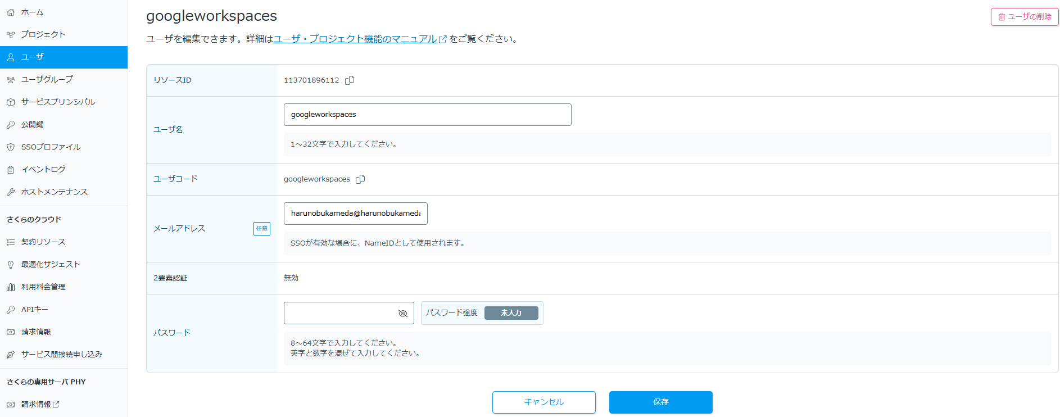Click パスワード強度 未入力 indicator
The height and width of the screenshot is (417, 1060).
tap(511, 313)
